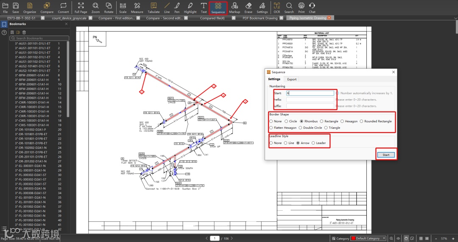
Task: Switch to the Export tab
Action: point(291,79)
